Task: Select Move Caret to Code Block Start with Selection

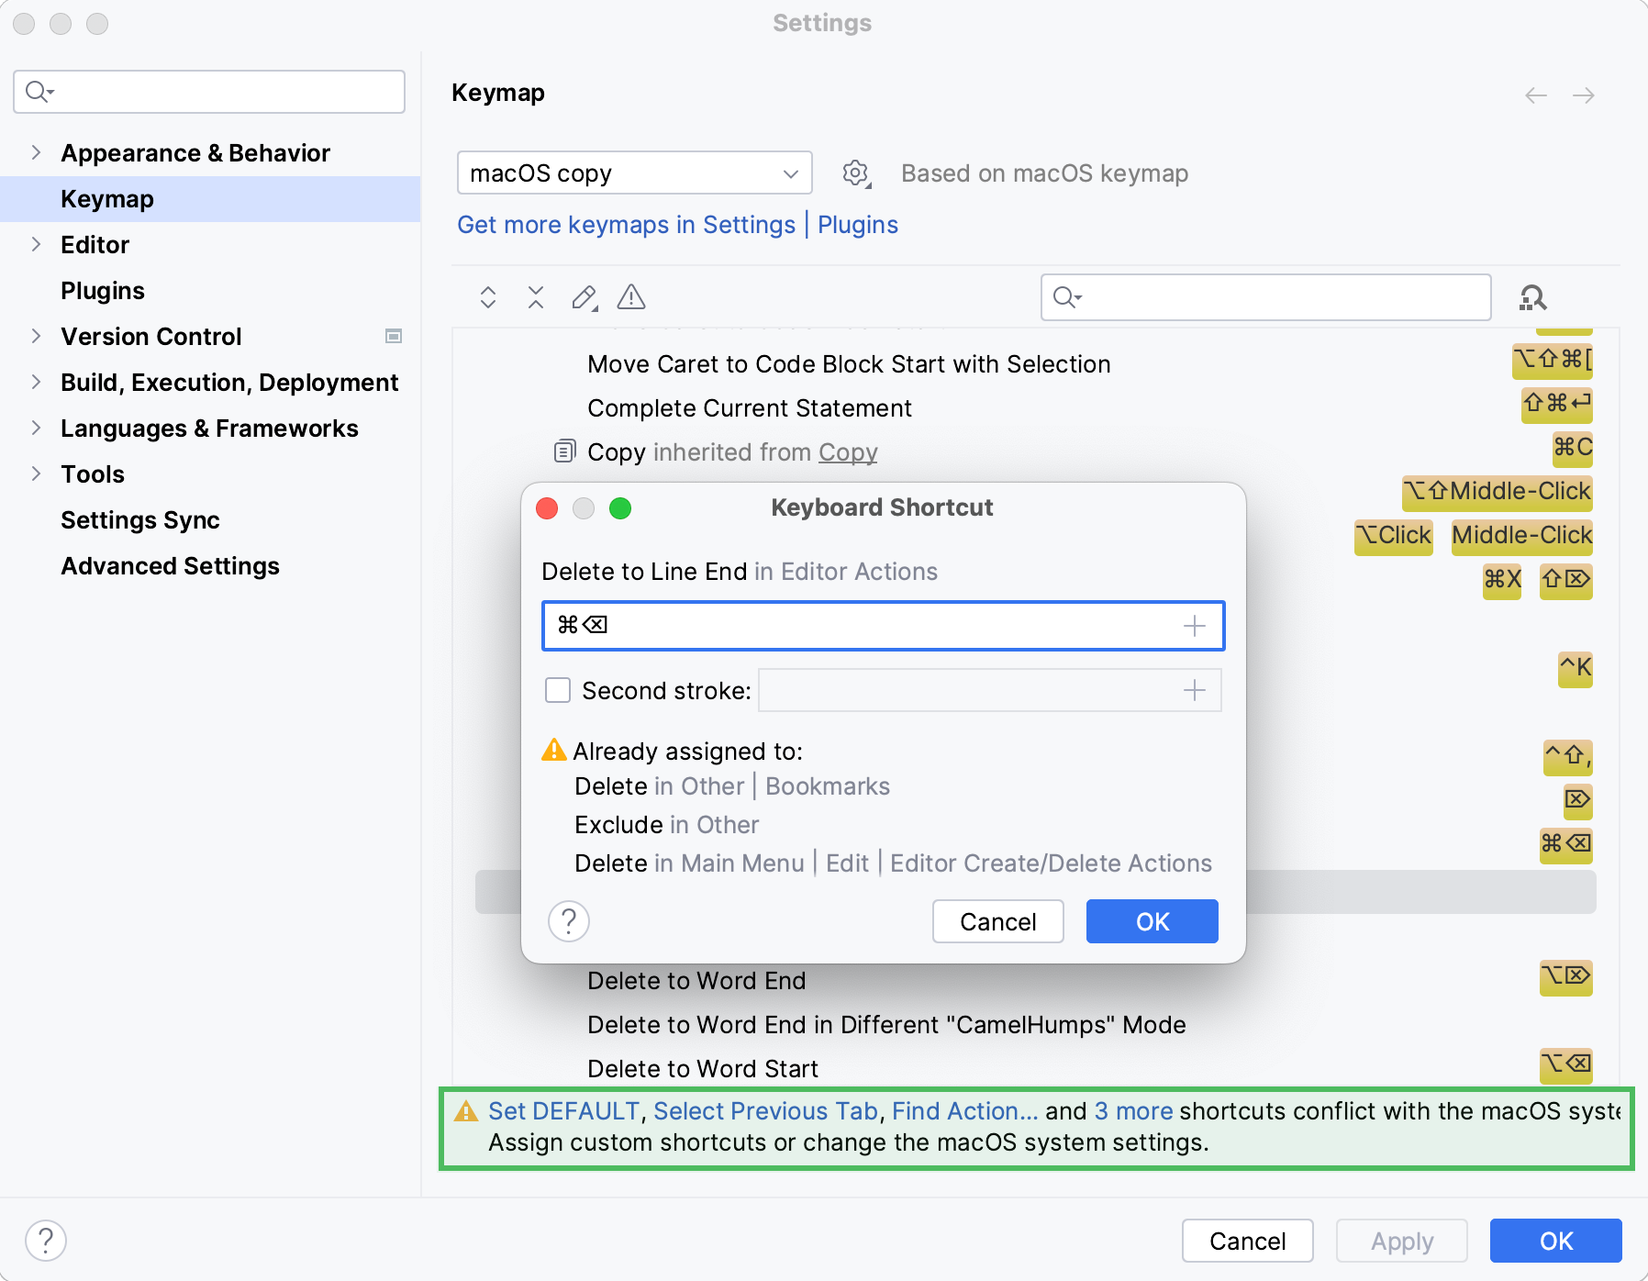Action: [849, 364]
